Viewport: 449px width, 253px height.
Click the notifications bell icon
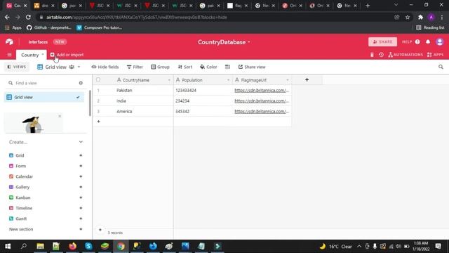point(428,42)
